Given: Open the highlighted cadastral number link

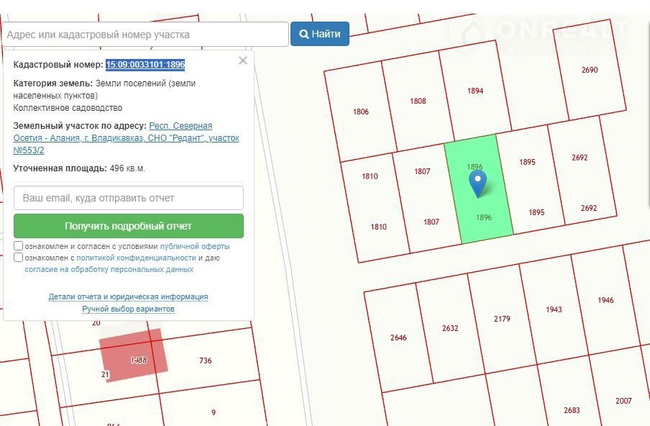Looking at the screenshot, I should click(x=145, y=65).
